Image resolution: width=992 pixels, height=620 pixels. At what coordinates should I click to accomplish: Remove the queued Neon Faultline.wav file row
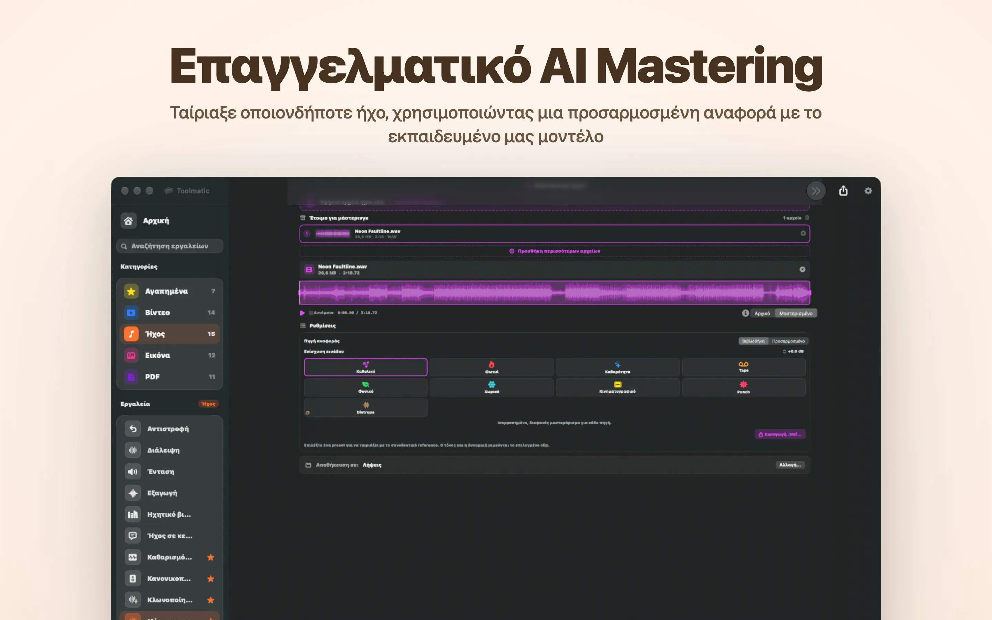tap(803, 233)
